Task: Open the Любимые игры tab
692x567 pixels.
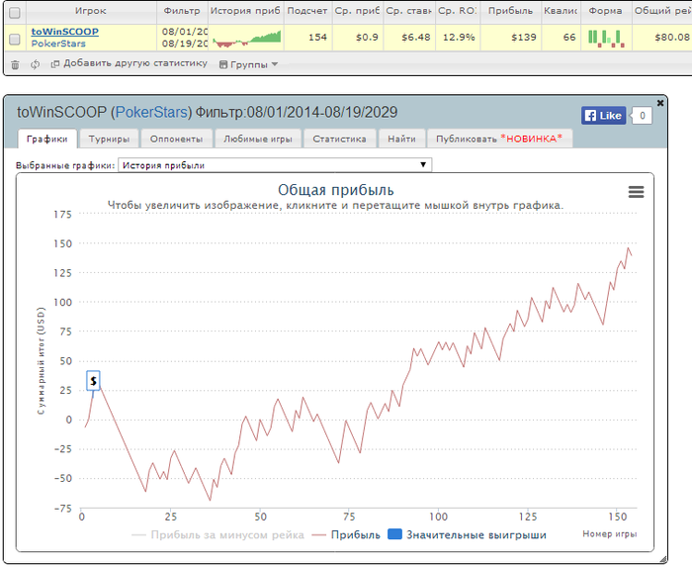Action: tap(258, 140)
